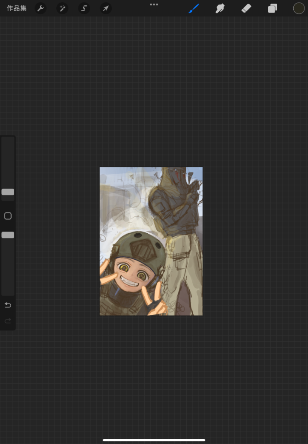This screenshot has width=308, height=444.
Task: Return to the 作品集 gallery
Action: [16, 8]
